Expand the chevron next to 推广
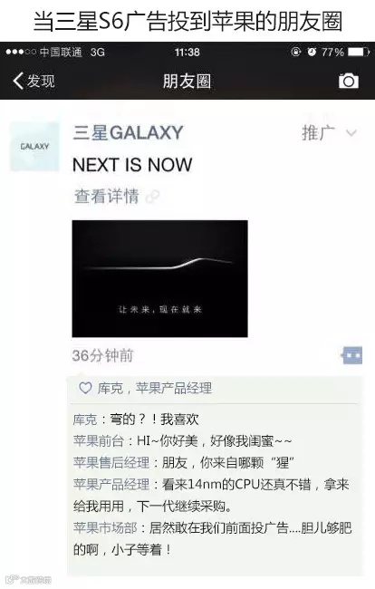This screenshot has width=375, height=589. [x=351, y=133]
